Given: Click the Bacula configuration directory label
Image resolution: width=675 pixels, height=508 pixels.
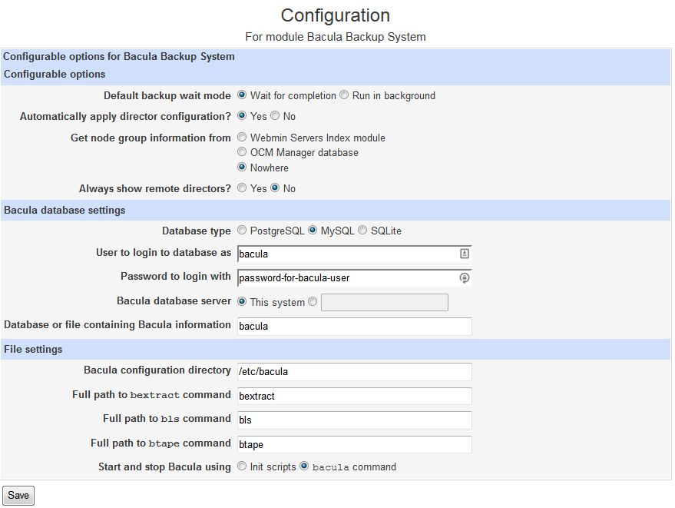Looking at the screenshot, I should pyautogui.click(x=157, y=370).
